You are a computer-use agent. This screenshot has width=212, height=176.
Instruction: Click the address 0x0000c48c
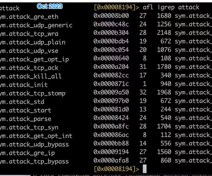[x=111, y=24]
